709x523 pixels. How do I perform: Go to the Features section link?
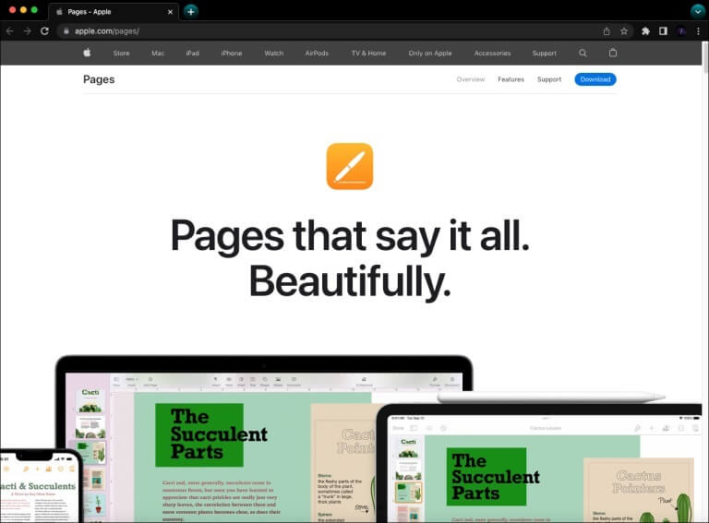[511, 79]
